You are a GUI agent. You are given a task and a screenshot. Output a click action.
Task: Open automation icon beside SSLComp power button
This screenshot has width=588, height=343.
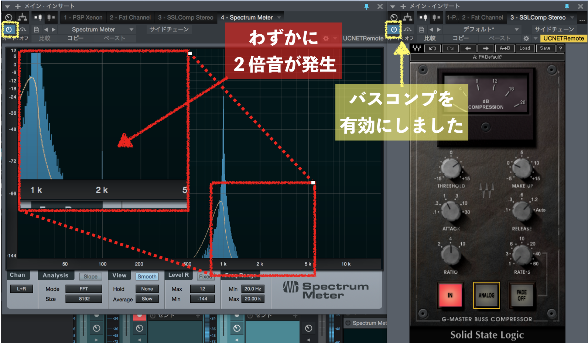tap(408, 30)
